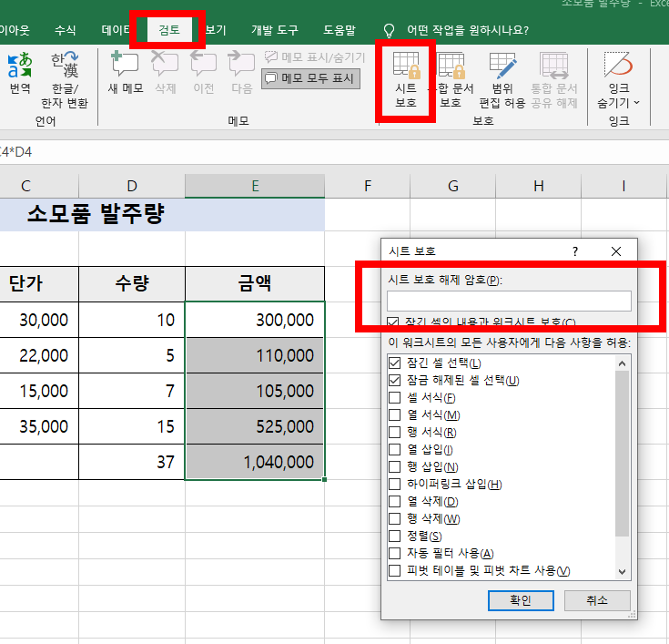Open the Hide Ink (잉크 숨기기) dropdown
The height and width of the screenshot is (644, 669).
click(x=618, y=80)
